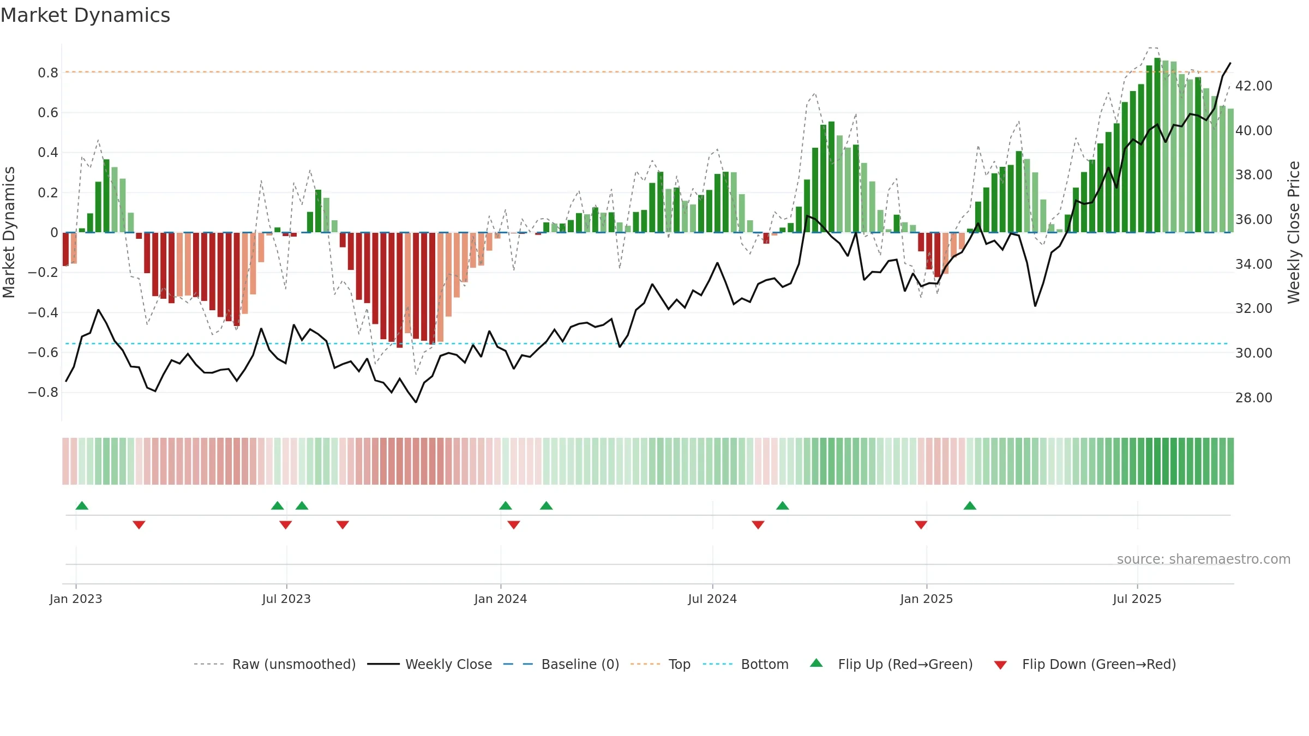Screen dimensions: 1309x736
Task: Click the Baseline (0) legend entry
Action: click(x=561, y=664)
